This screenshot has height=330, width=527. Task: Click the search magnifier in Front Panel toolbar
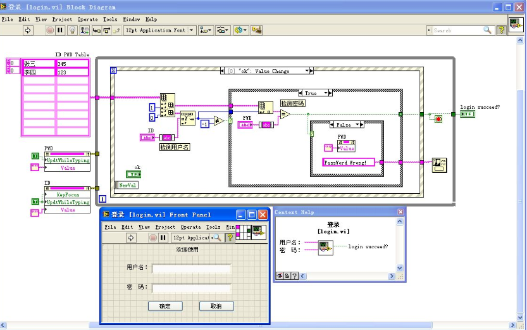tap(218, 238)
